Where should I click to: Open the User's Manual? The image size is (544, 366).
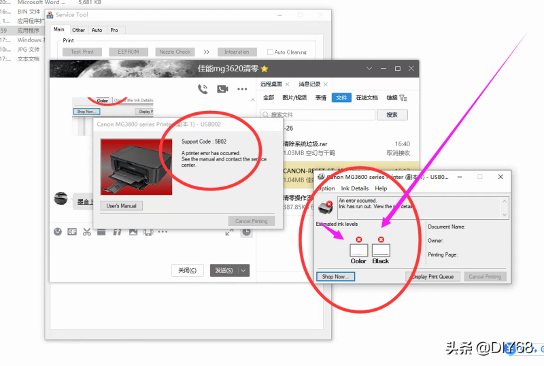pyautogui.click(x=121, y=205)
